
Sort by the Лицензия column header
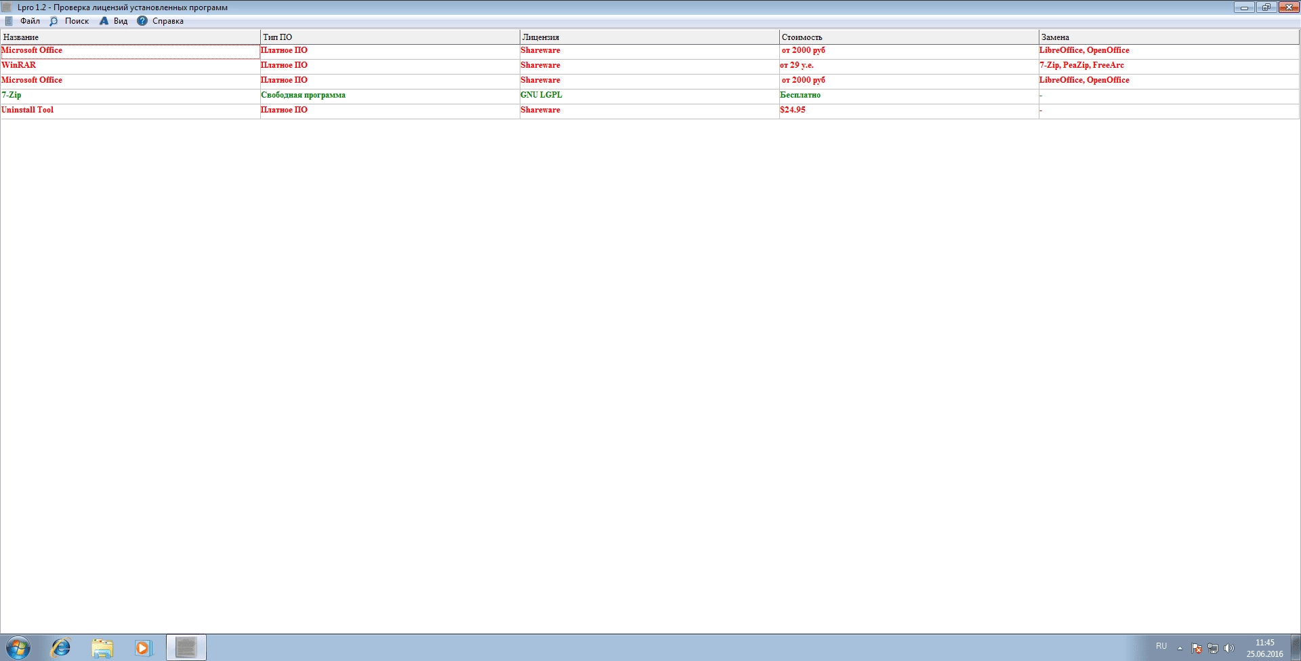tap(649, 37)
